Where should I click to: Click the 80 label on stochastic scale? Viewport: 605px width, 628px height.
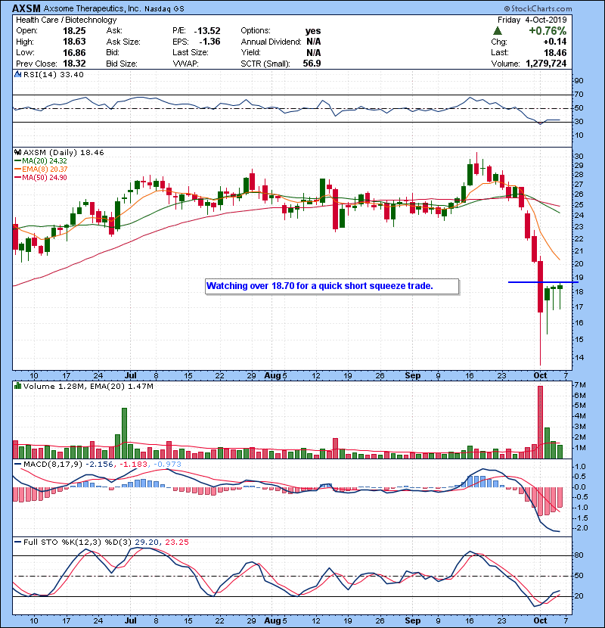pyautogui.click(x=579, y=555)
